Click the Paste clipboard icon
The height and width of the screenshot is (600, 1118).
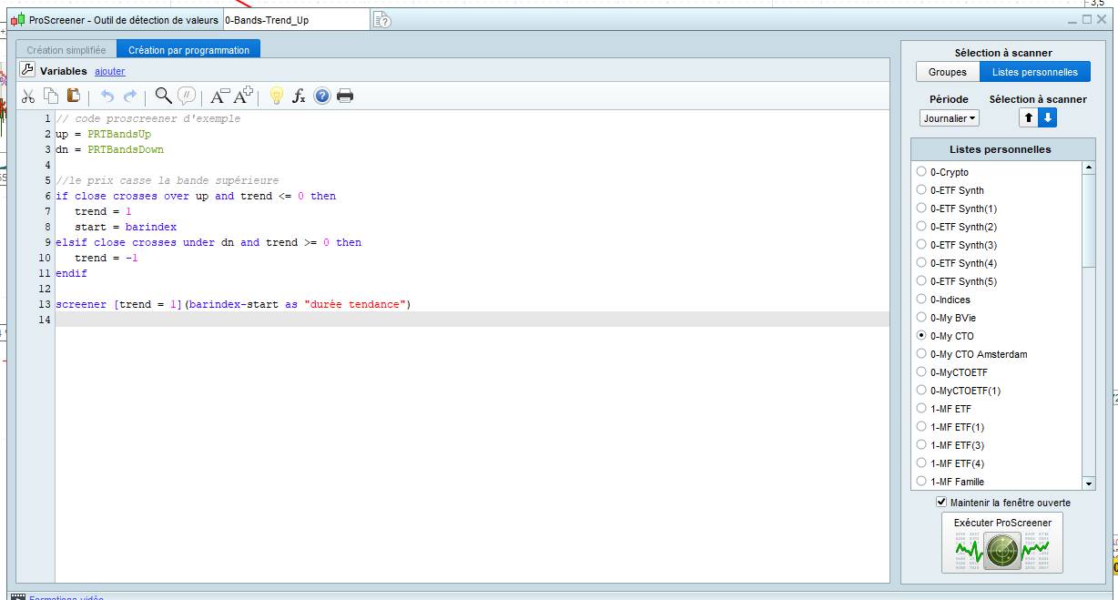click(x=74, y=96)
